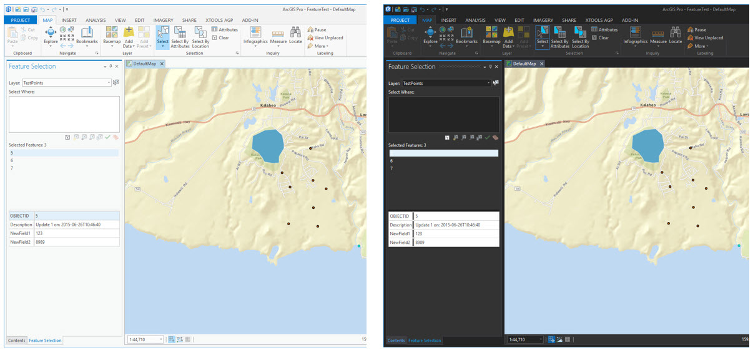
Task: Click the Select Where text box in light-theme pane
Action: [x=64, y=114]
